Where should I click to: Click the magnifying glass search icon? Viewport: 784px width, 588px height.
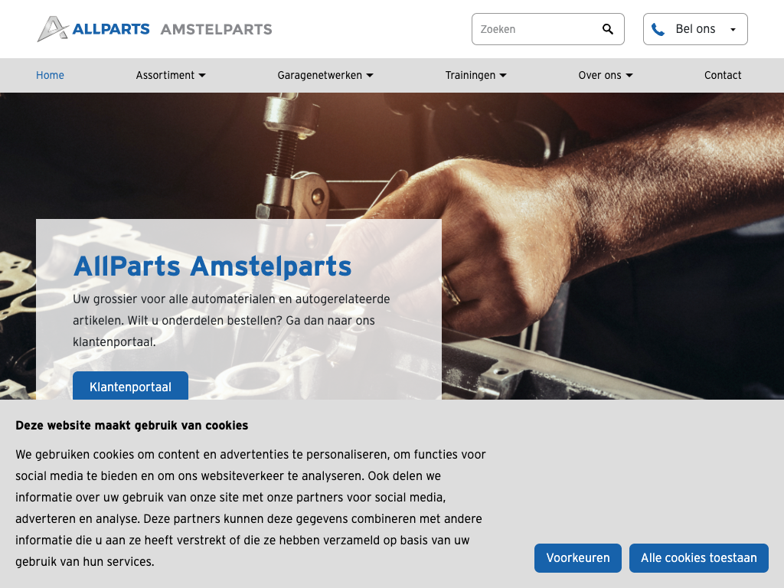click(x=607, y=29)
